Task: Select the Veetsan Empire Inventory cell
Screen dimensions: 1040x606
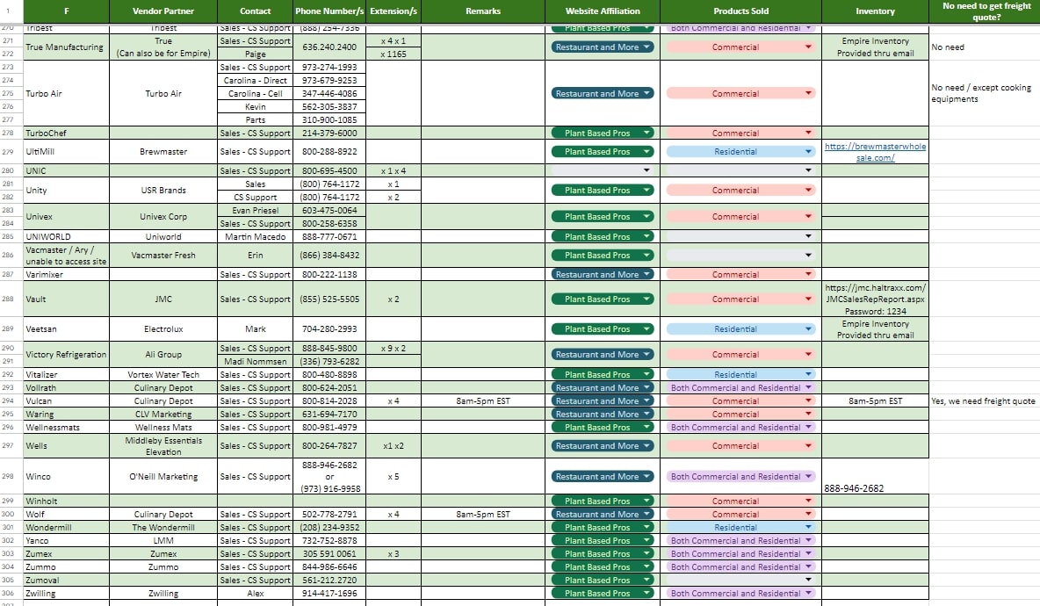Action: pos(875,328)
